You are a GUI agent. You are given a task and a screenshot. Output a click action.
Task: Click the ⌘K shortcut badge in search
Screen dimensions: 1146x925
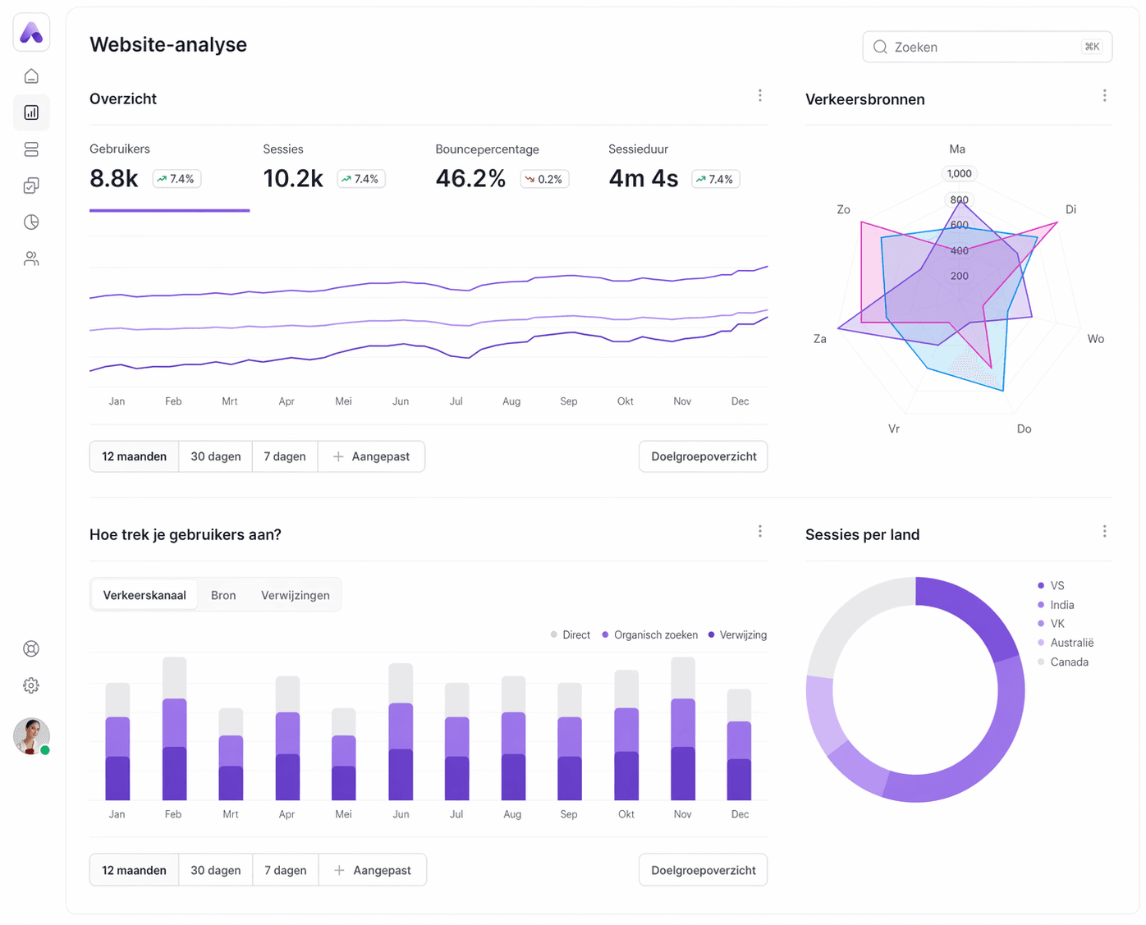[1092, 48]
